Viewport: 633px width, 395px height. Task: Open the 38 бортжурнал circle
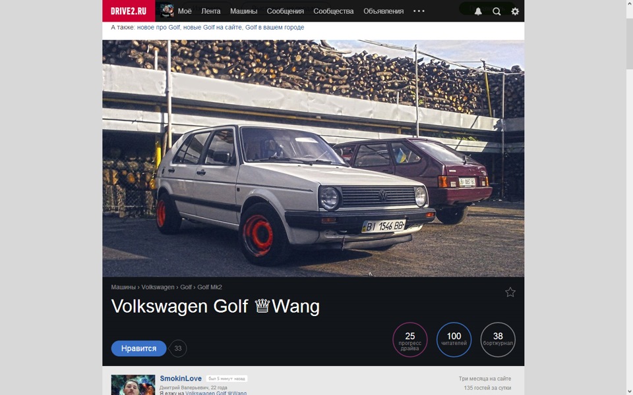498,340
